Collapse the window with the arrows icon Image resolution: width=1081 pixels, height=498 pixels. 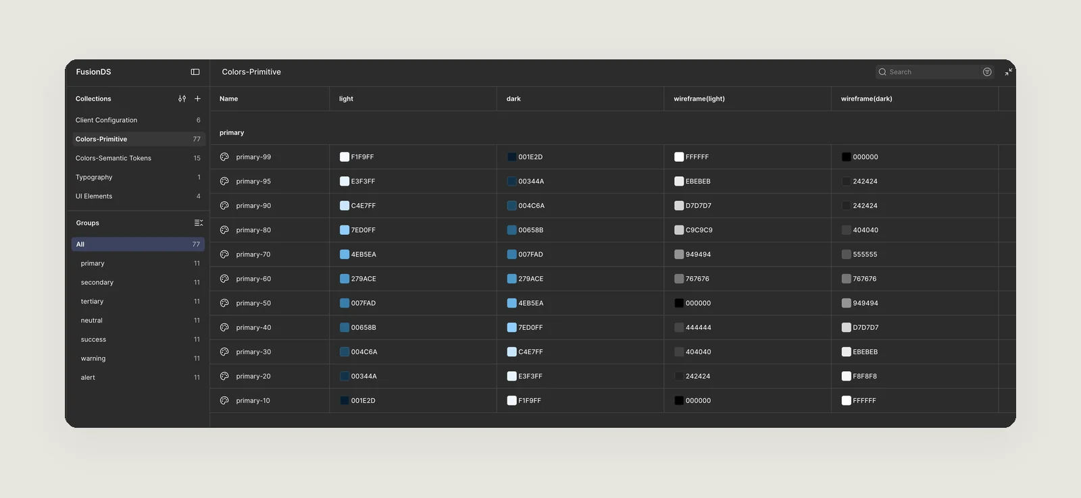tap(1009, 72)
